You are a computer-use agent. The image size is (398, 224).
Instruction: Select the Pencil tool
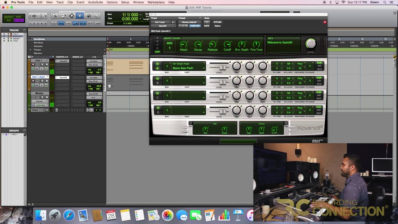point(97,15)
